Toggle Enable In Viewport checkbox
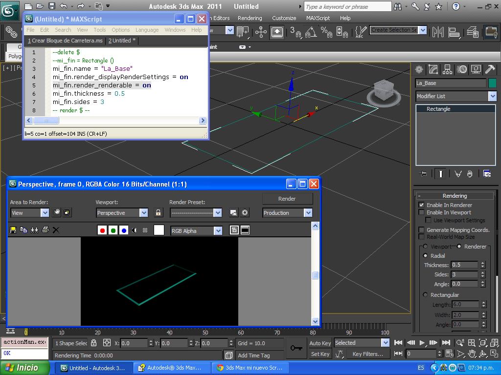This screenshot has width=501, height=375. 421,212
